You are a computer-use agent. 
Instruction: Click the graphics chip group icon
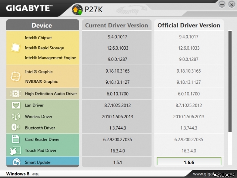pos(16,76)
